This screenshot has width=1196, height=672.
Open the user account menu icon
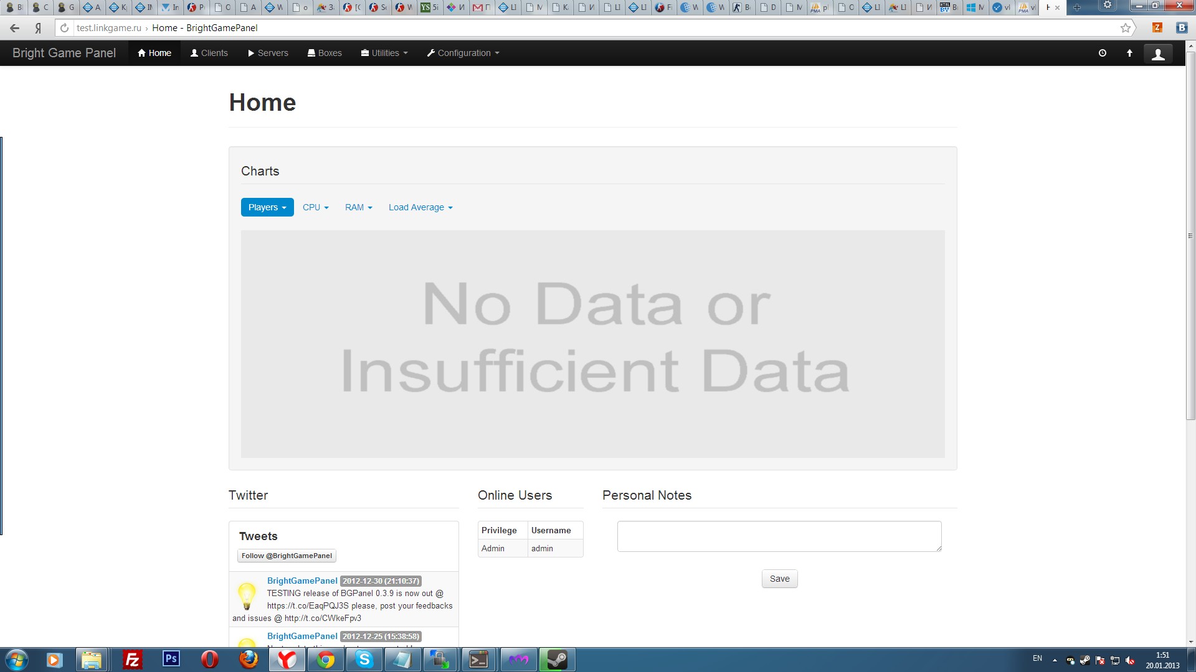[1158, 54]
